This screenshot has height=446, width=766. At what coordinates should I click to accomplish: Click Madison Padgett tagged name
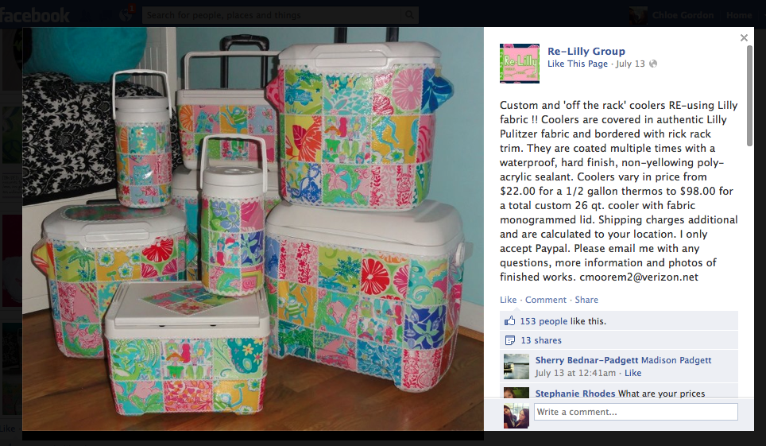[x=676, y=360]
